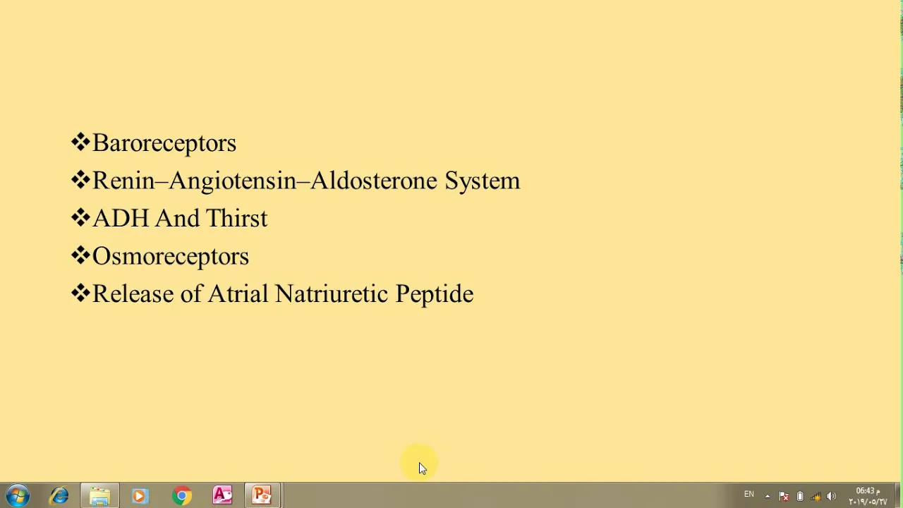This screenshot has width=903, height=508.
Task: Launch Internet Explorer from taskbar
Action: click(59, 495)
